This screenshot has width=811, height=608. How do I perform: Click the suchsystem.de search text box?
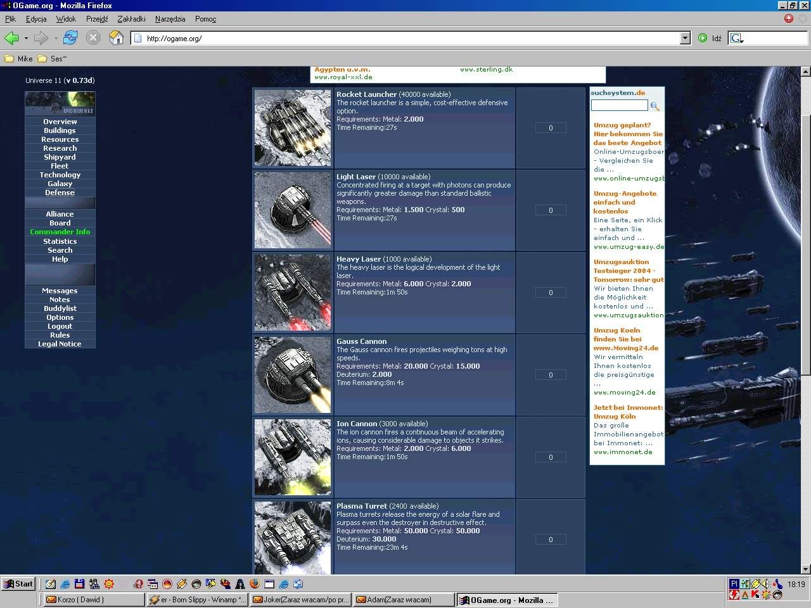pyautogui.click(x=620, y=105)
